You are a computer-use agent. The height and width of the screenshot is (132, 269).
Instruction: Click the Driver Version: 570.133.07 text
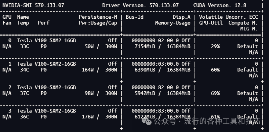[x=140, y=5]
